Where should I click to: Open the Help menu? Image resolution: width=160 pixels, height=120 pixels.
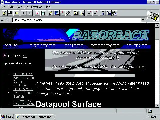coord(48,7)
